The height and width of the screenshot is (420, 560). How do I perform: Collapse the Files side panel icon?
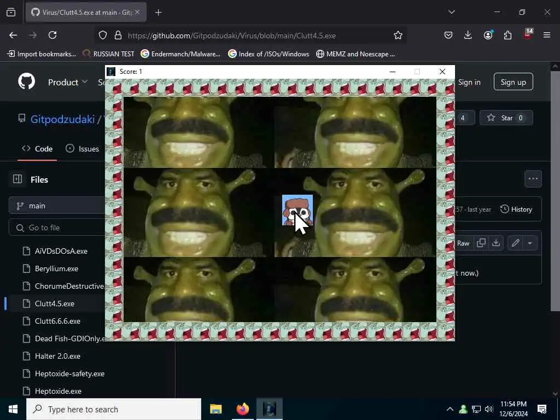coord(17,179)
